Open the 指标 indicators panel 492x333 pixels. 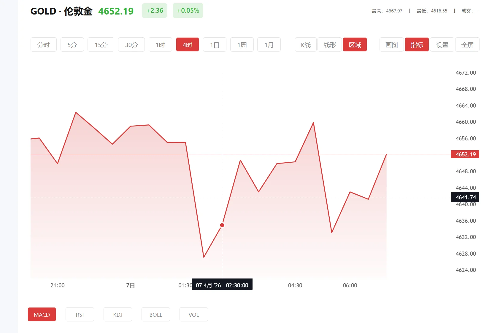pyautogui.click(x=417, y=44)
